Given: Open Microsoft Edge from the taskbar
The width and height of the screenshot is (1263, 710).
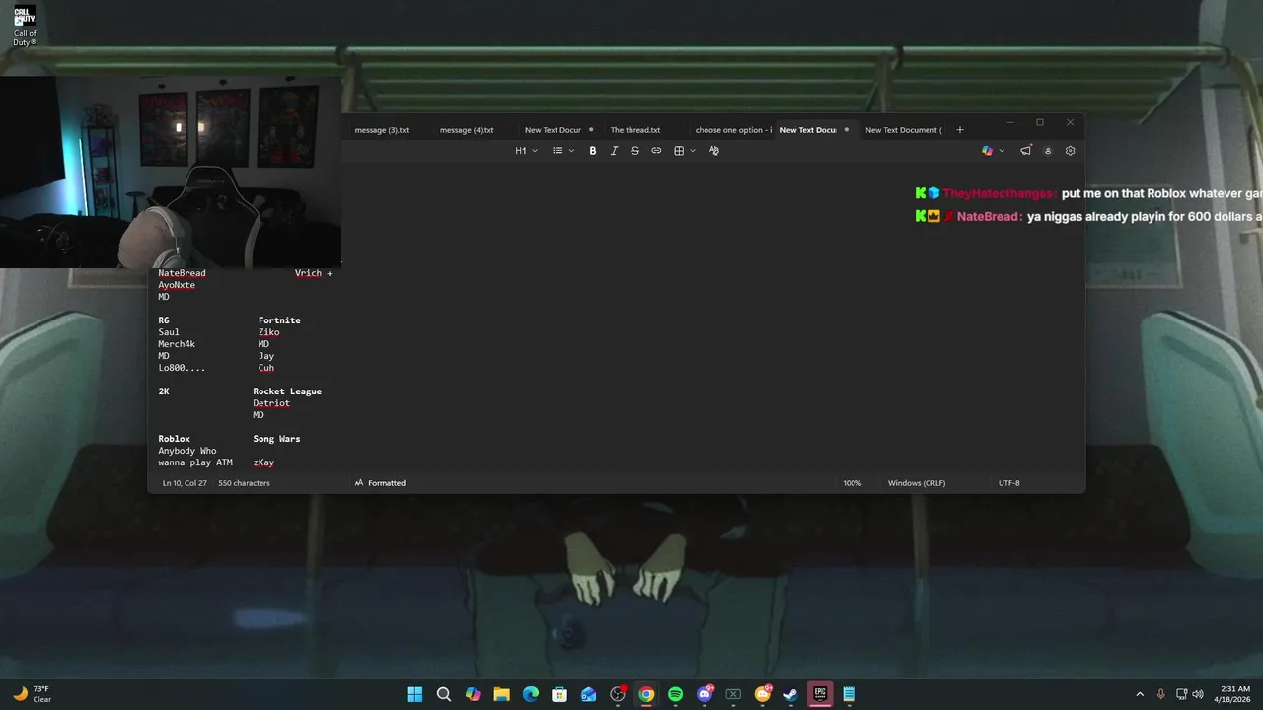Looking at the screenshot, I should 531,694.
